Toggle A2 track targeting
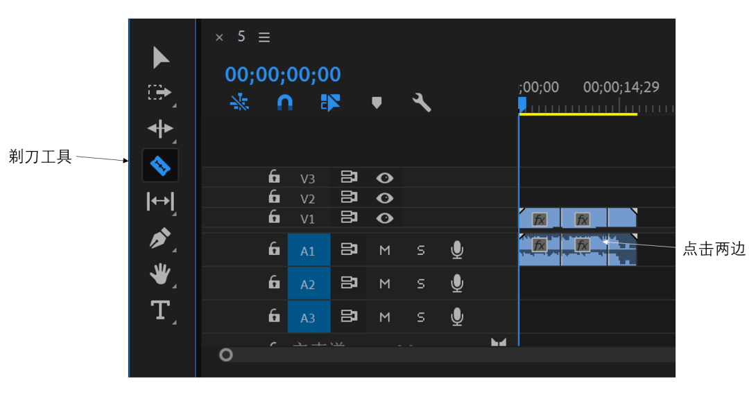Image resolution: width=749 pixels, height=399 pixels. [309, 283]
